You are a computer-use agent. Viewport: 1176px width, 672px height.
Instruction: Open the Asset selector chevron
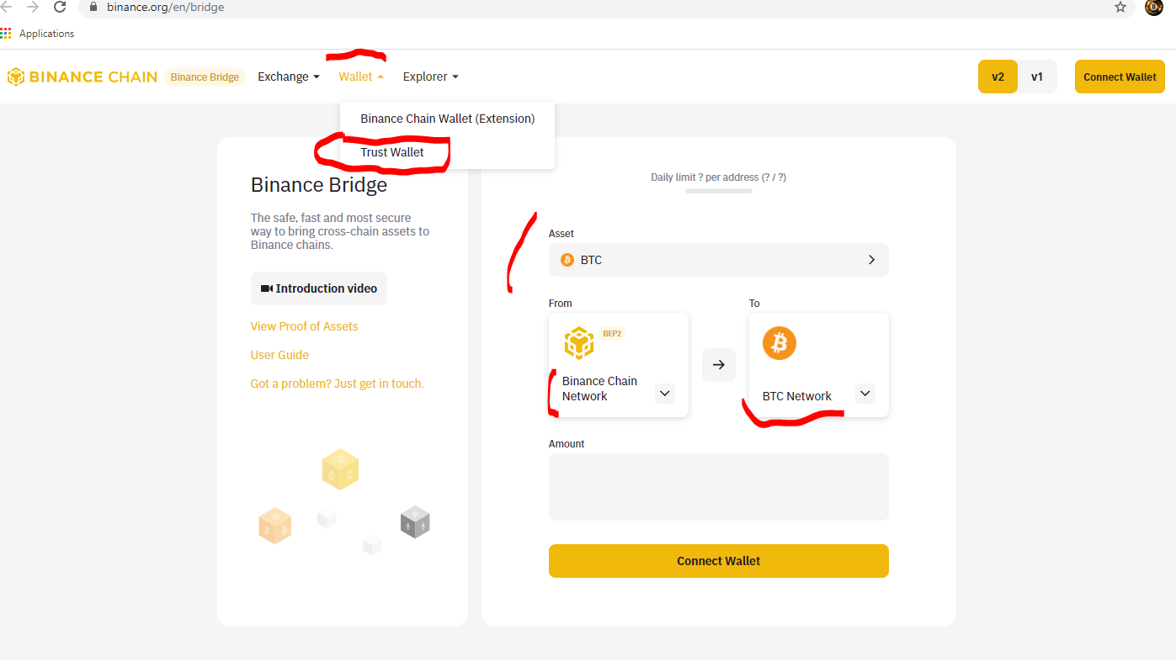871,259
